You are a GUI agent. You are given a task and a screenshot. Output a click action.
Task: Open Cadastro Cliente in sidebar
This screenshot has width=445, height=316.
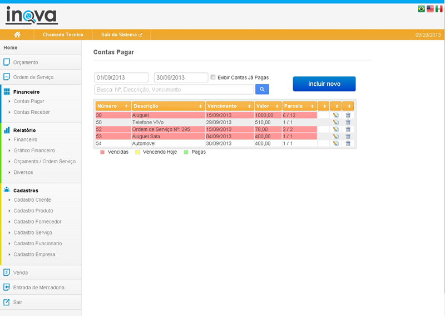pos(32,200)
